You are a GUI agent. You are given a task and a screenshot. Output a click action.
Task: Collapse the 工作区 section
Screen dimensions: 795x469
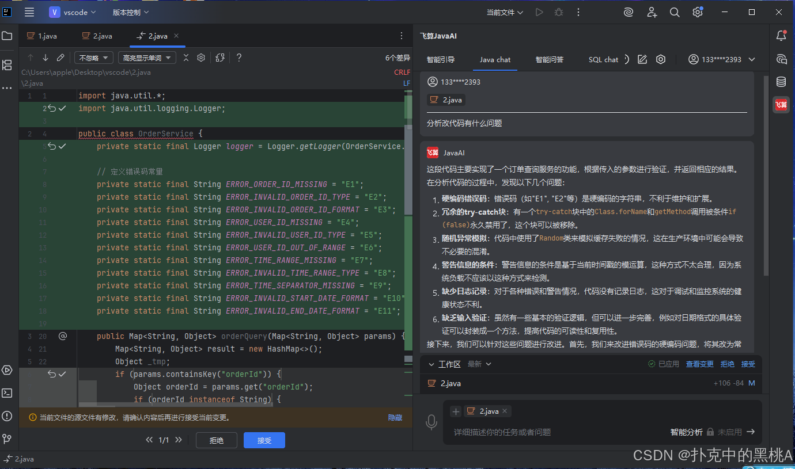(x=431, y=364)
